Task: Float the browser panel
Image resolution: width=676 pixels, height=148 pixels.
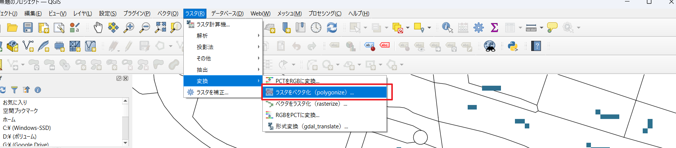Action: click(x=119, y=78)
